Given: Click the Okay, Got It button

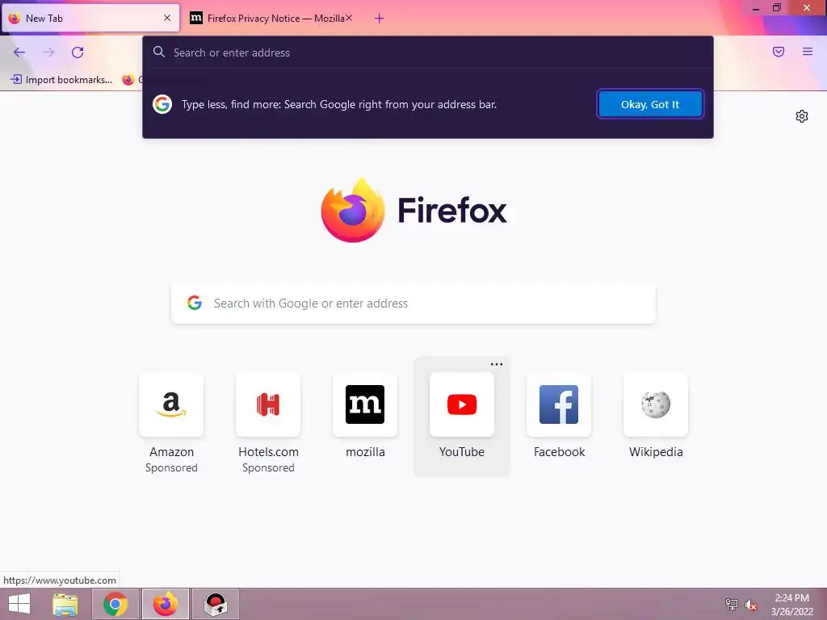Looking at the screenshot, I should [x=650, y=104].
